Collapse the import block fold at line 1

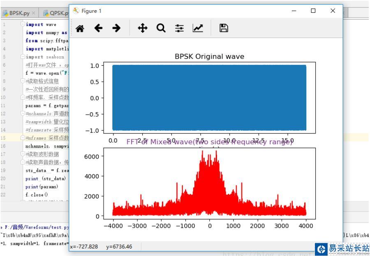23,24
